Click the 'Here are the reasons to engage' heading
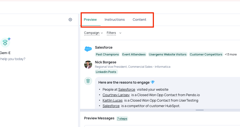 click(124, 82)
